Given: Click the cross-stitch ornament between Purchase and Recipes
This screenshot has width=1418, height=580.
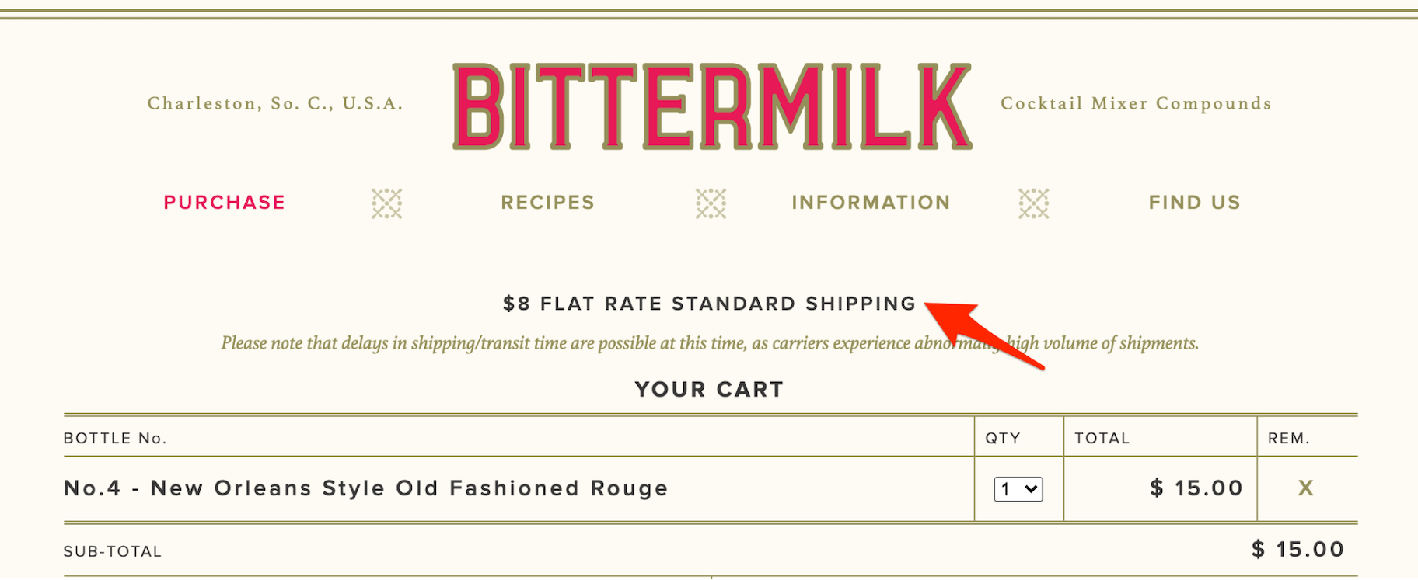Looking at the screenshot, I should point(386,203).
